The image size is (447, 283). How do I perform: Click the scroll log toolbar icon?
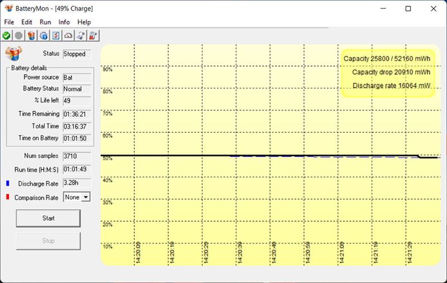80,35
